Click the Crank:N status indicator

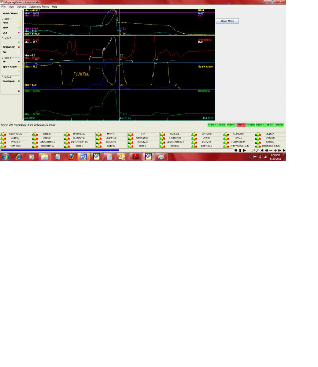[x=212, y=125]
